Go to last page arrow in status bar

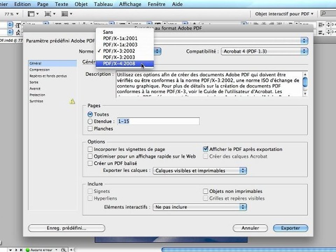click(x=21, y=250)
